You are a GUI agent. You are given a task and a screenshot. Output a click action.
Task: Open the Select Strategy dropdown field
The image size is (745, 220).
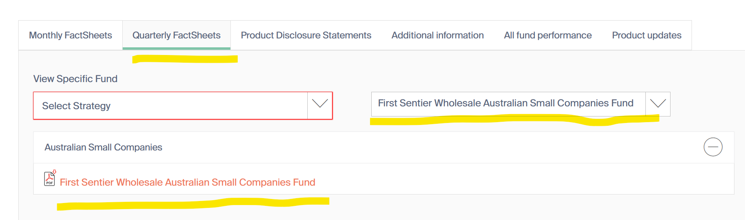tap(170, 106)
